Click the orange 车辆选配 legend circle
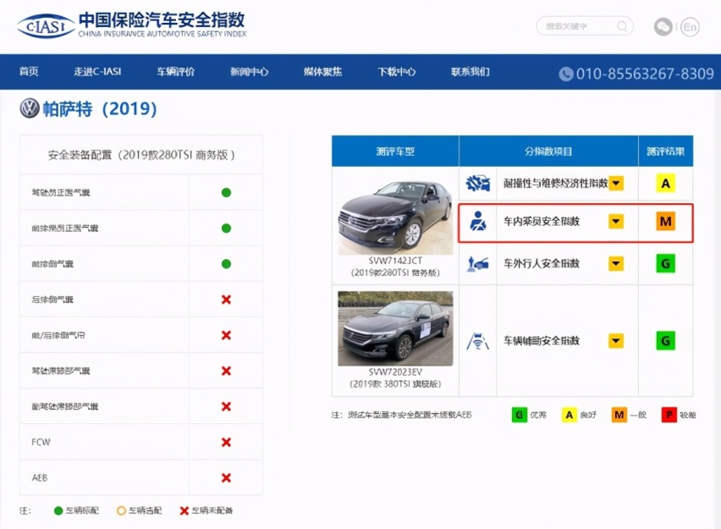 click(121, 510)
